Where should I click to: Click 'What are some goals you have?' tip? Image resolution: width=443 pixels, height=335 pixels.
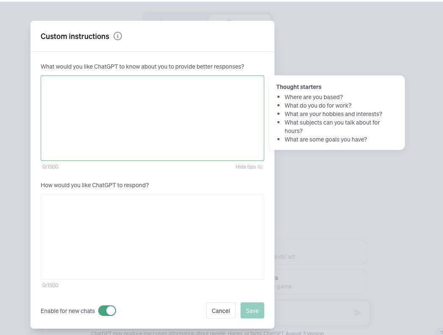click(326, 139)
